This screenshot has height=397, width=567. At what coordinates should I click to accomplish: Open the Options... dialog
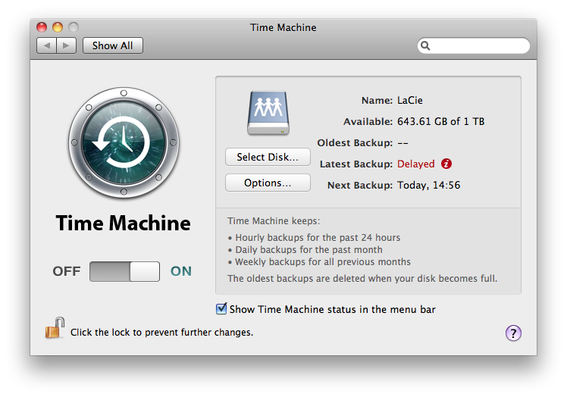tap(268, 183)
